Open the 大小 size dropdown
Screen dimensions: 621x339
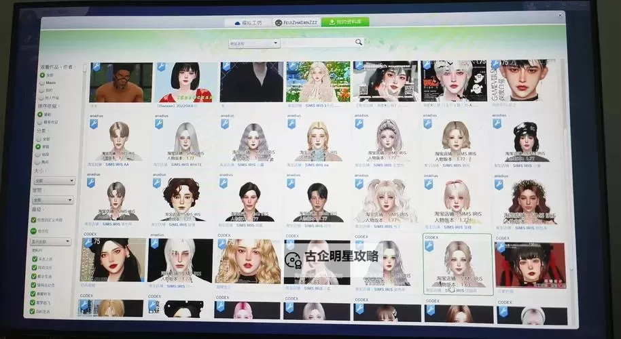54,180
